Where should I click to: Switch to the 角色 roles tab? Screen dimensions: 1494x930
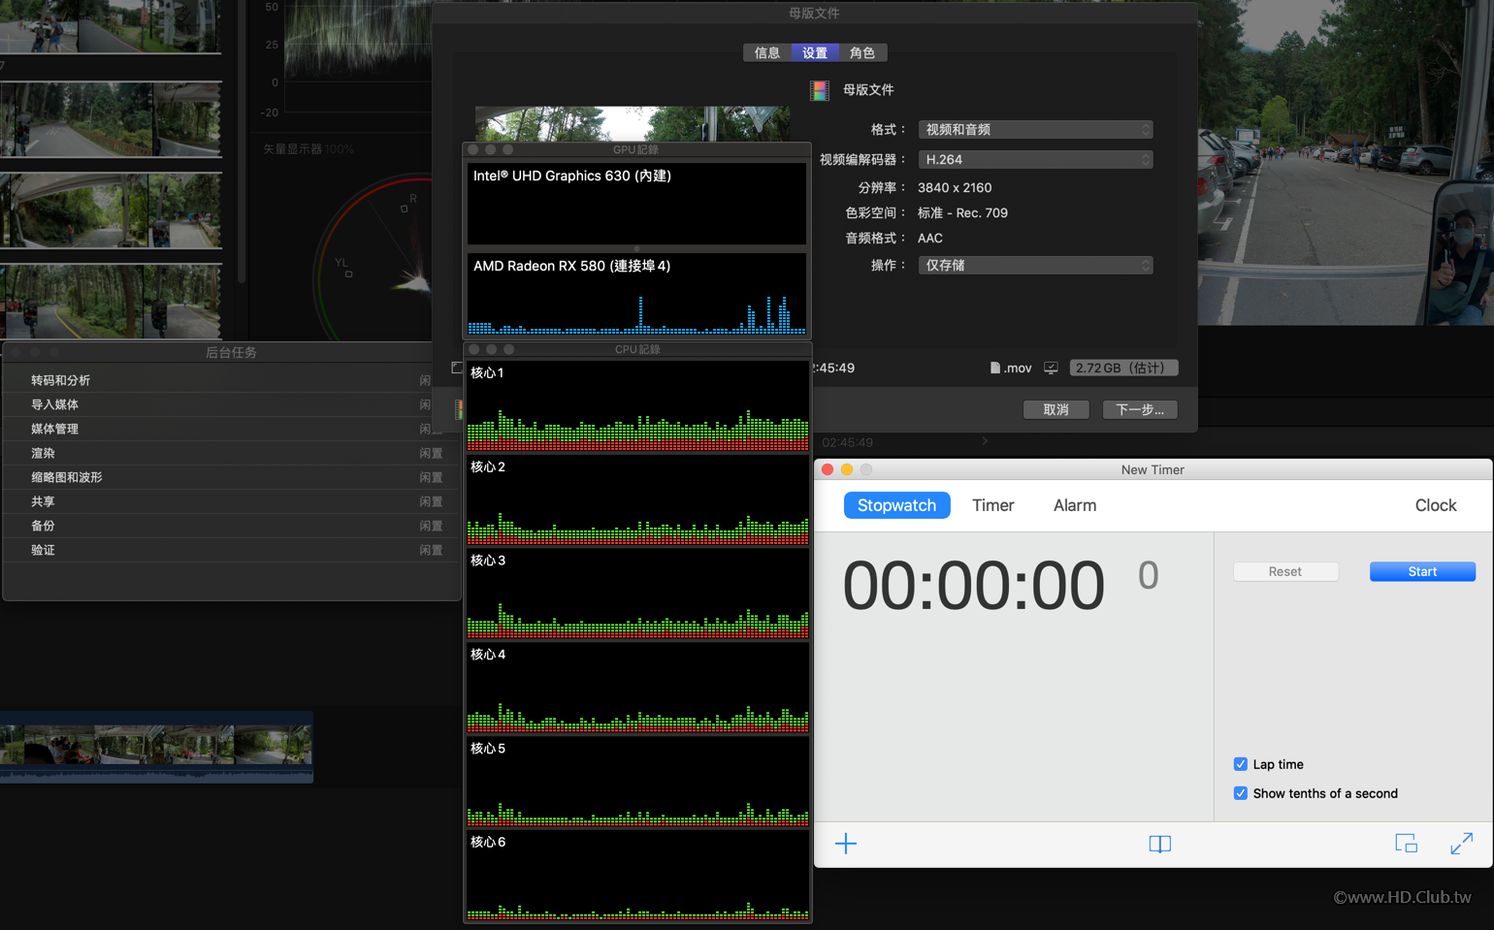(x=862, y=52)
